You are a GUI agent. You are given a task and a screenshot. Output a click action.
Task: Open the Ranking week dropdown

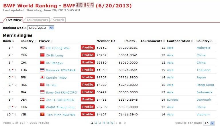41,28
